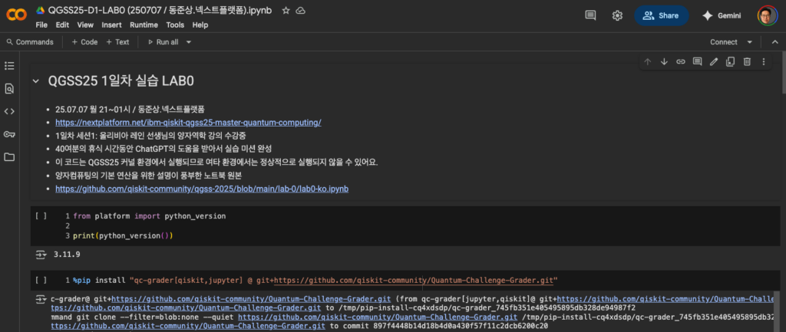Expand the Connect options dropdown arrow
The image size is (786, 332).
[750, 42]
